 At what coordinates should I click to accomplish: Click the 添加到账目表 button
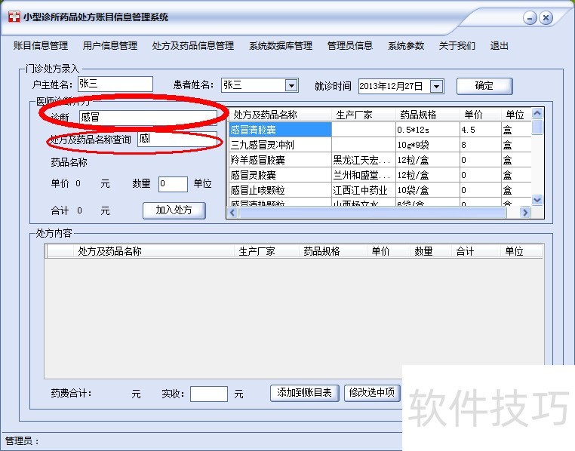[x=305, y=393]
